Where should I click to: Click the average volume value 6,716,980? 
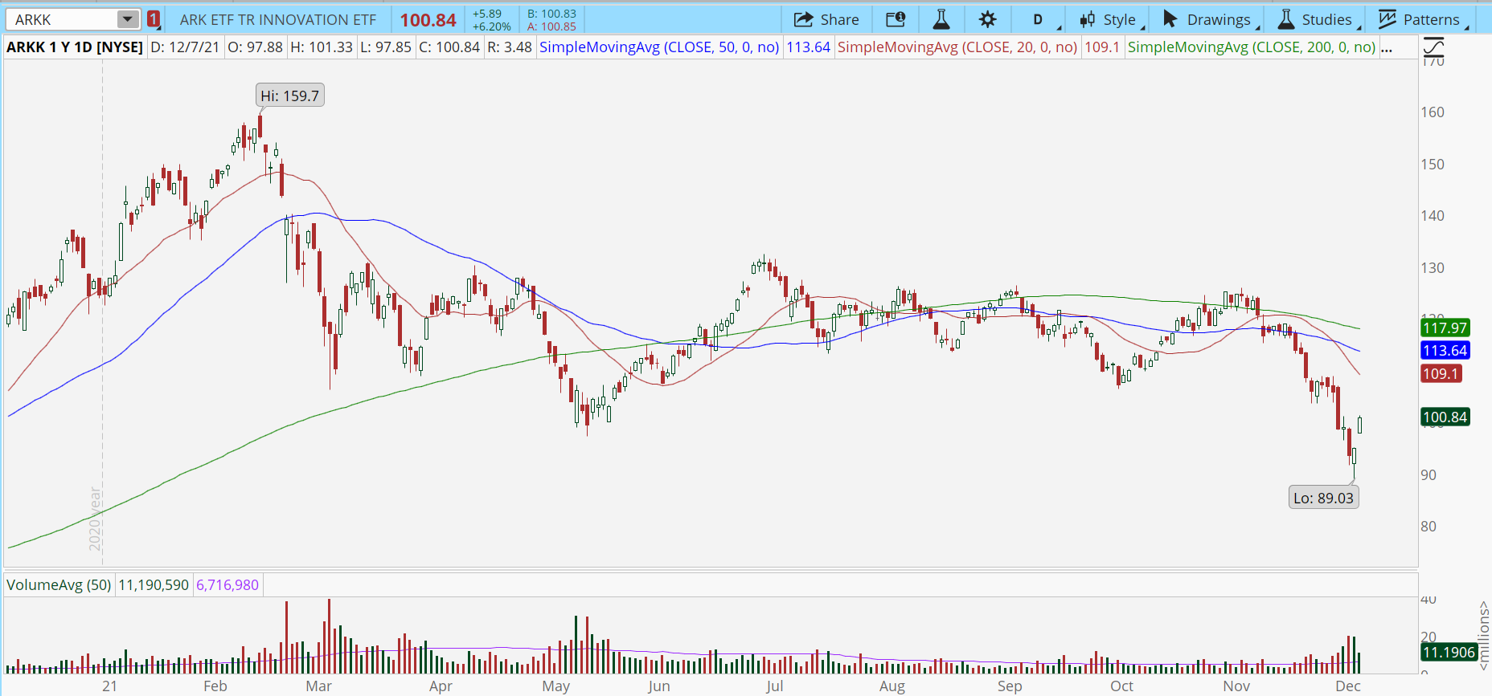(x=227, y=585)
